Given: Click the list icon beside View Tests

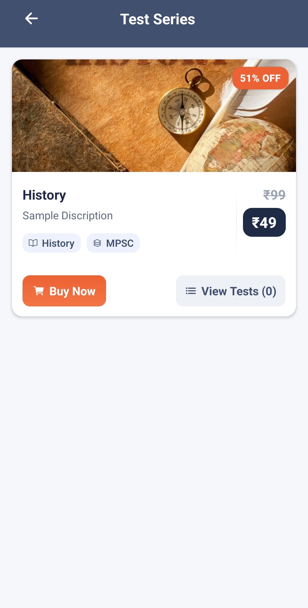Looking at the screenshot, I should [x=191, y=291].
